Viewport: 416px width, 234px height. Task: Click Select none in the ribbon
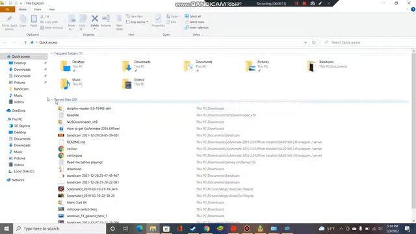[194, 22]
